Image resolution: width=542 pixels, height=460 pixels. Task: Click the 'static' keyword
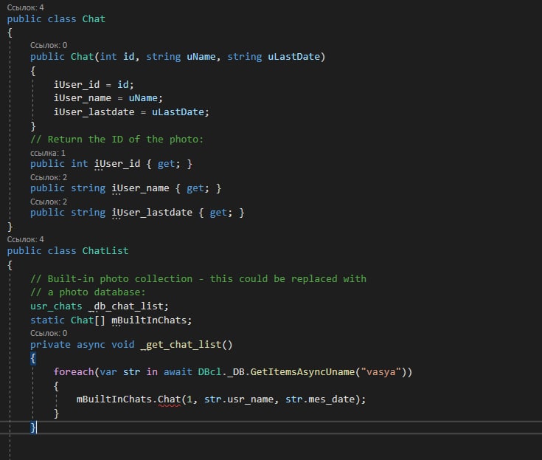tap(47, 320)
